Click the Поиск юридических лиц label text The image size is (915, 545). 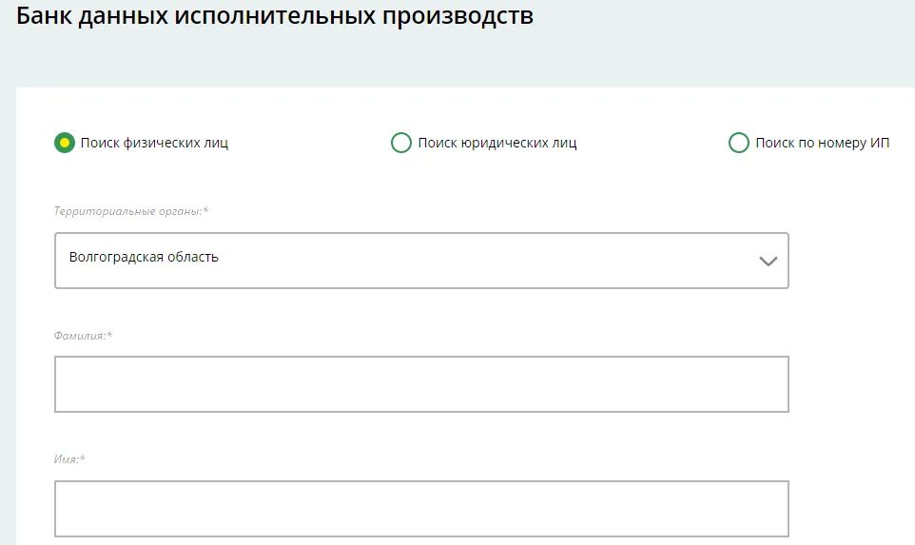coord(497,143)
